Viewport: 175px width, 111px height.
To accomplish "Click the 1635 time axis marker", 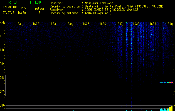I will click(86, 24).
